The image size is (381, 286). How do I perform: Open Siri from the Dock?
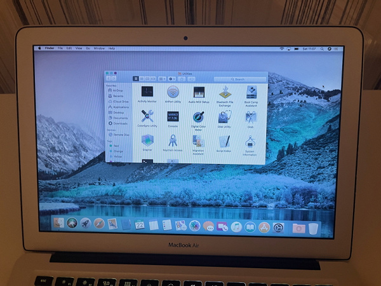click(x=72, y=223)
